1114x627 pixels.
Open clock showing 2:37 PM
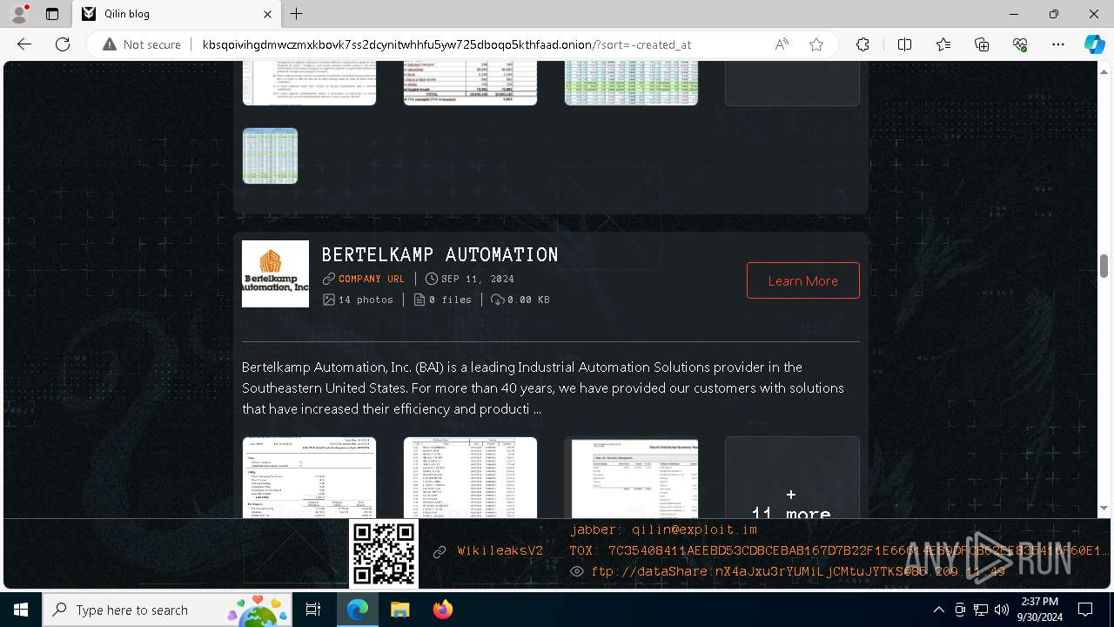tap(1039, 610)
